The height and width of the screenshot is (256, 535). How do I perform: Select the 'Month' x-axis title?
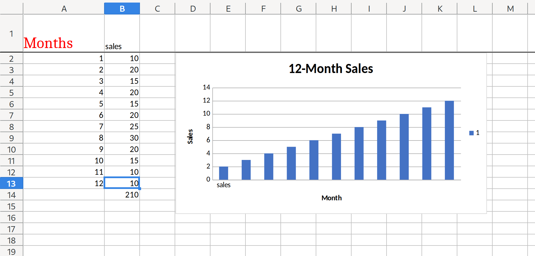331,198
